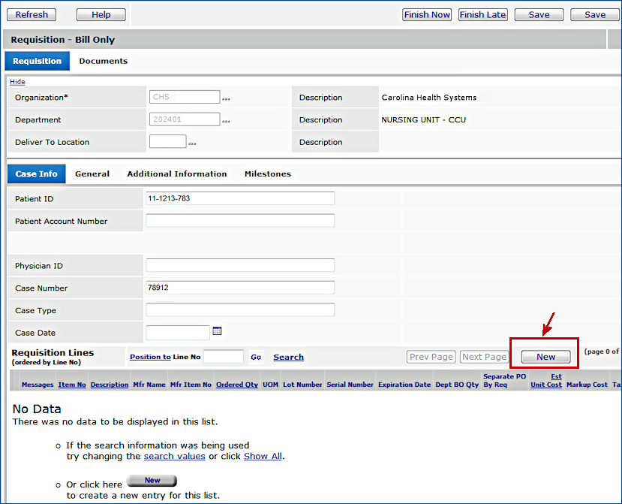
Task: Click the highlighted New button for Requisition Lines
Action: 545,358
